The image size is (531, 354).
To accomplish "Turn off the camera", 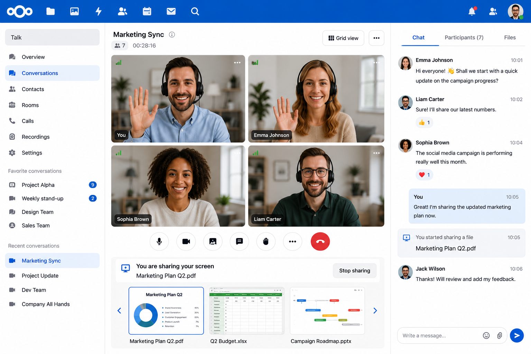I will (x=186, y=241).
